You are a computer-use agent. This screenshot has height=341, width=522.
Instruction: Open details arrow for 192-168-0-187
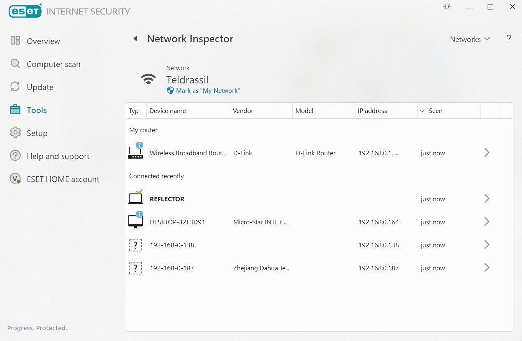pyautogui.click(x=487, y=268)
